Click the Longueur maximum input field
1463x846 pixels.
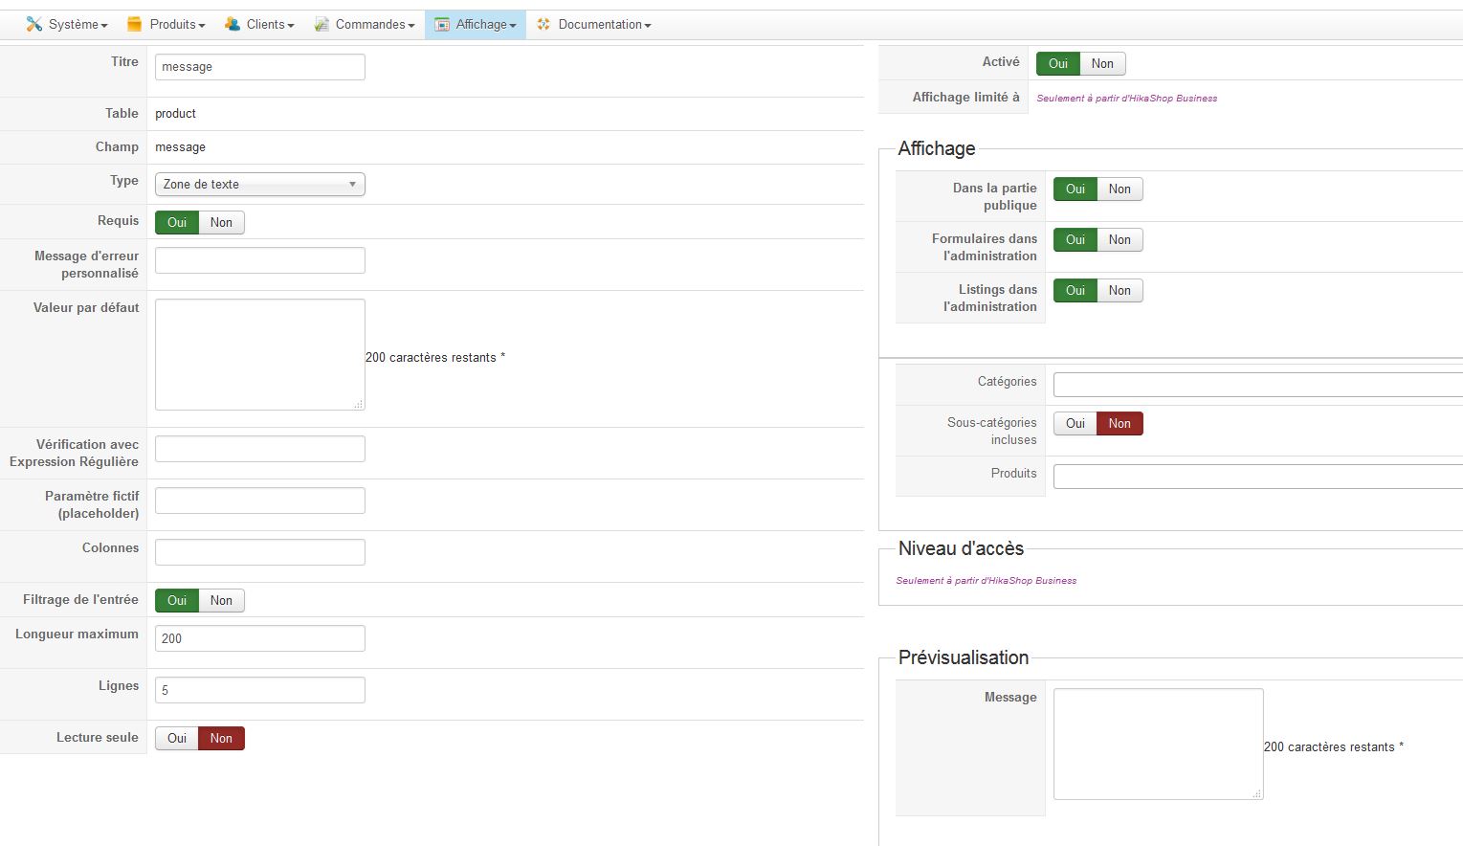tap(259, 638)
